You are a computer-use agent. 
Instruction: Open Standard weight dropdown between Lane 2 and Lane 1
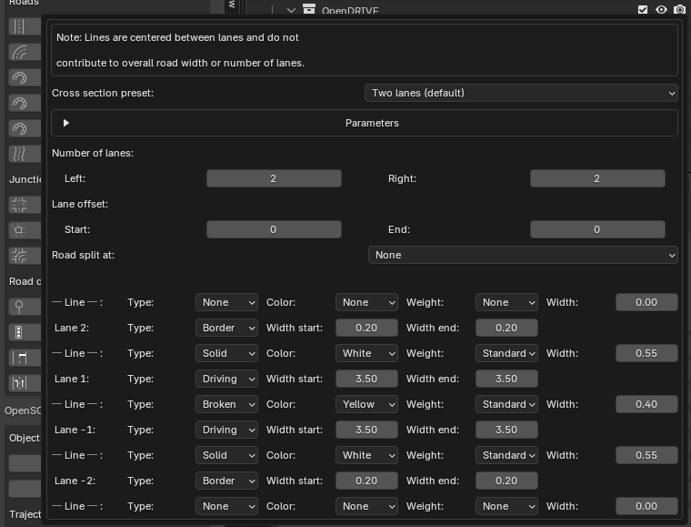click(506, 354)
